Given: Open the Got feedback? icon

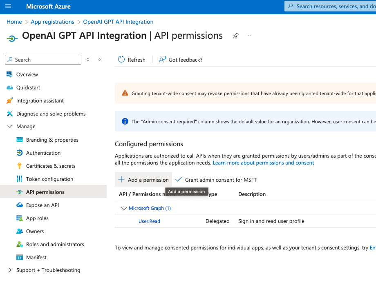Looking at the screenshot, I should coord(161,59).
